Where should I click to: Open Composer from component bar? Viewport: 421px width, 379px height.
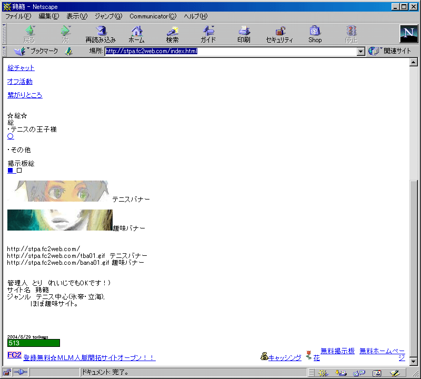[x=395, y=373]
